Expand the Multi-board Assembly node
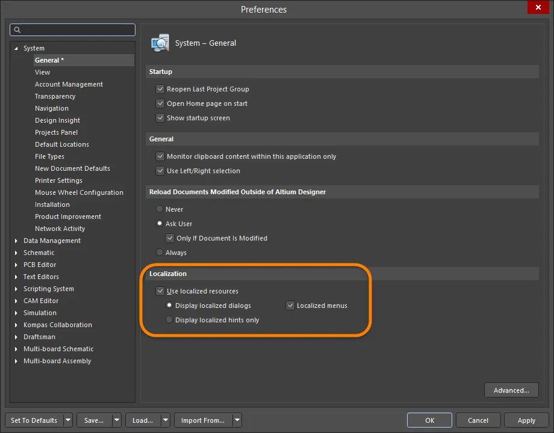 [16, 361]
